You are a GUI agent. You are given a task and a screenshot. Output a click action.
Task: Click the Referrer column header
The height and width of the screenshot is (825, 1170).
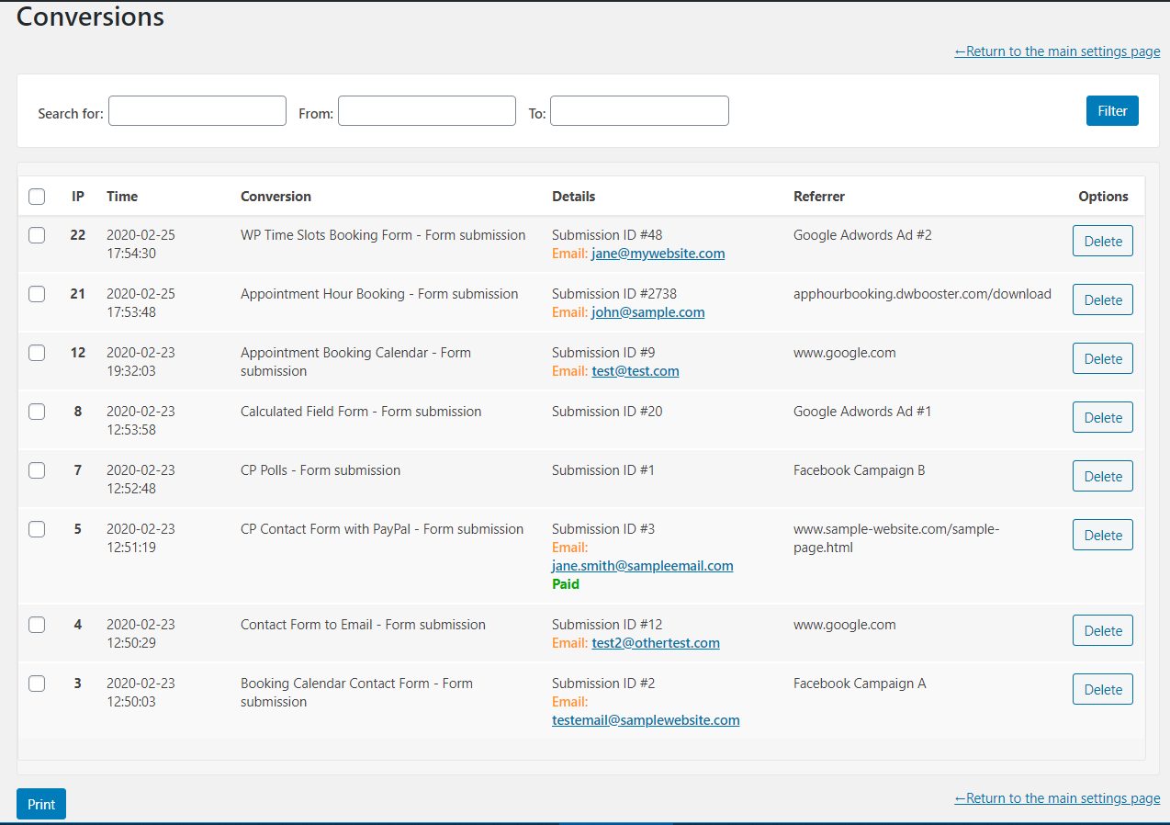coord(819,197)
